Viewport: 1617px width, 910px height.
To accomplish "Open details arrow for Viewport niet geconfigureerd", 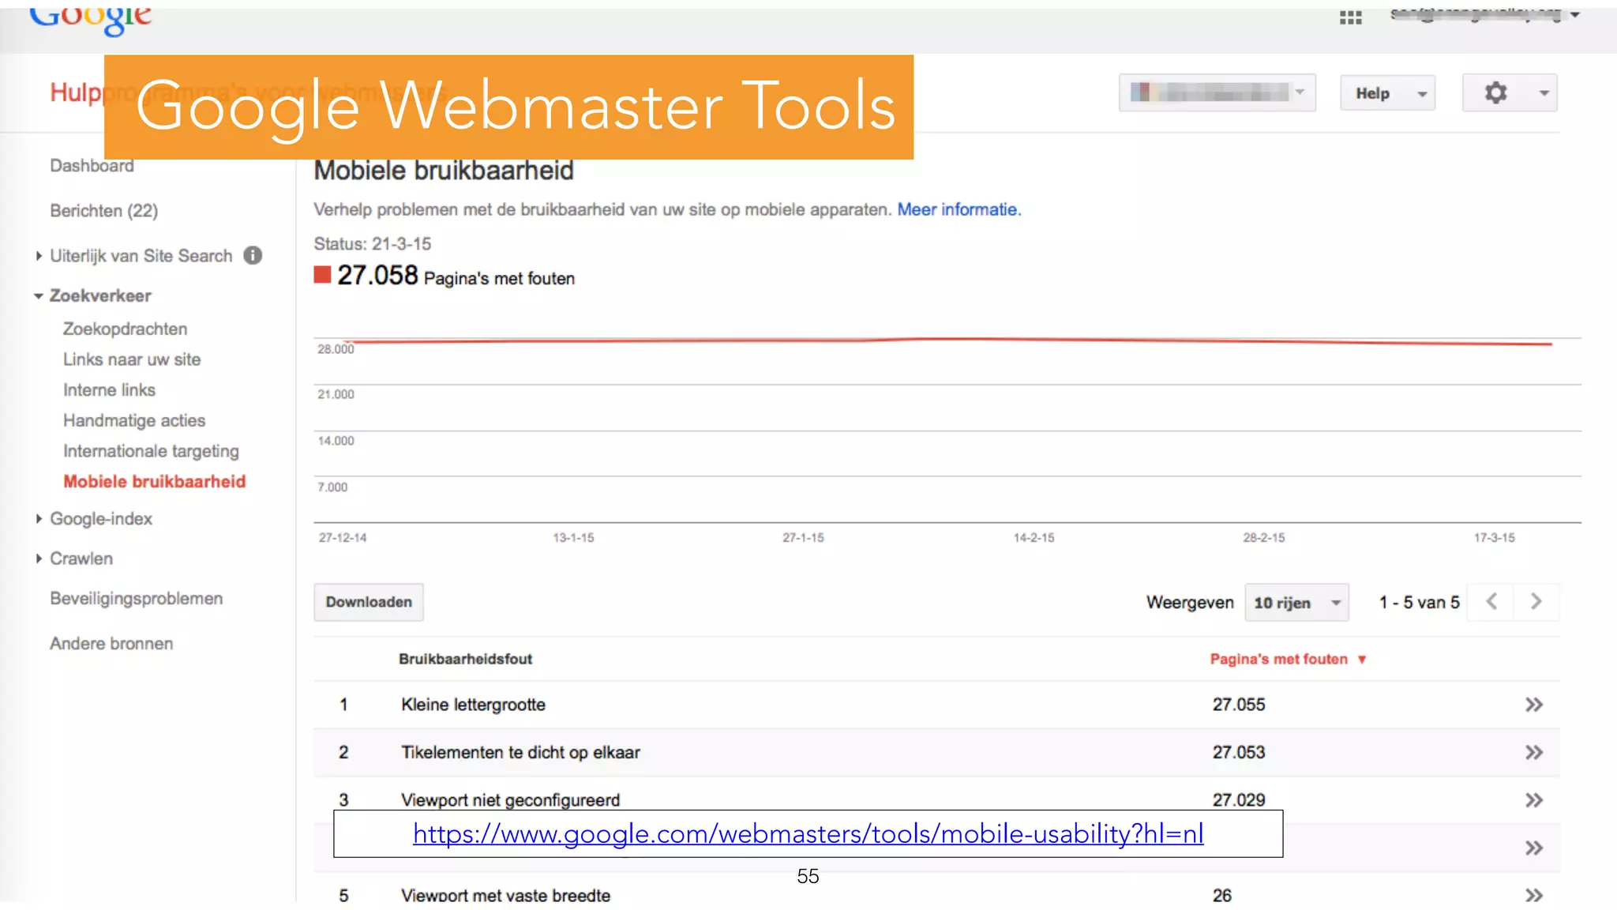I will point(1533,800).
